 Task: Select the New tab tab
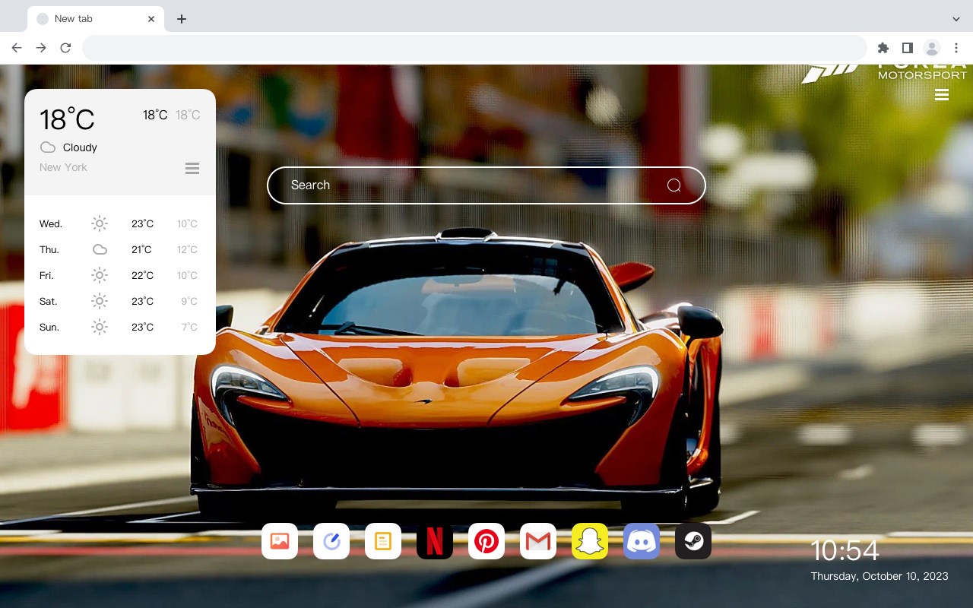pos(96,18)
